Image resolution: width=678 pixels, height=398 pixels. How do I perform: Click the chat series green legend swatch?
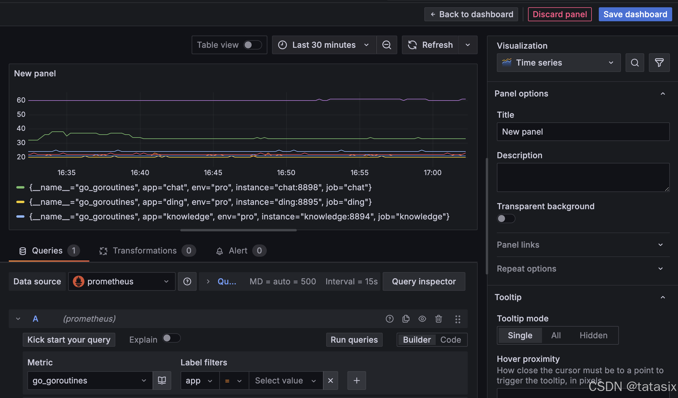click(x=20, y=187)
